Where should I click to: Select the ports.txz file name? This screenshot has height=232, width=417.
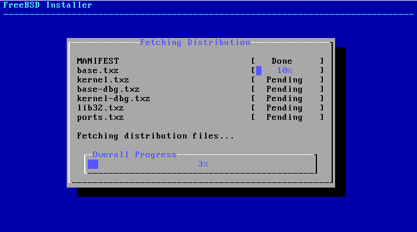click(x=100, y=117)
